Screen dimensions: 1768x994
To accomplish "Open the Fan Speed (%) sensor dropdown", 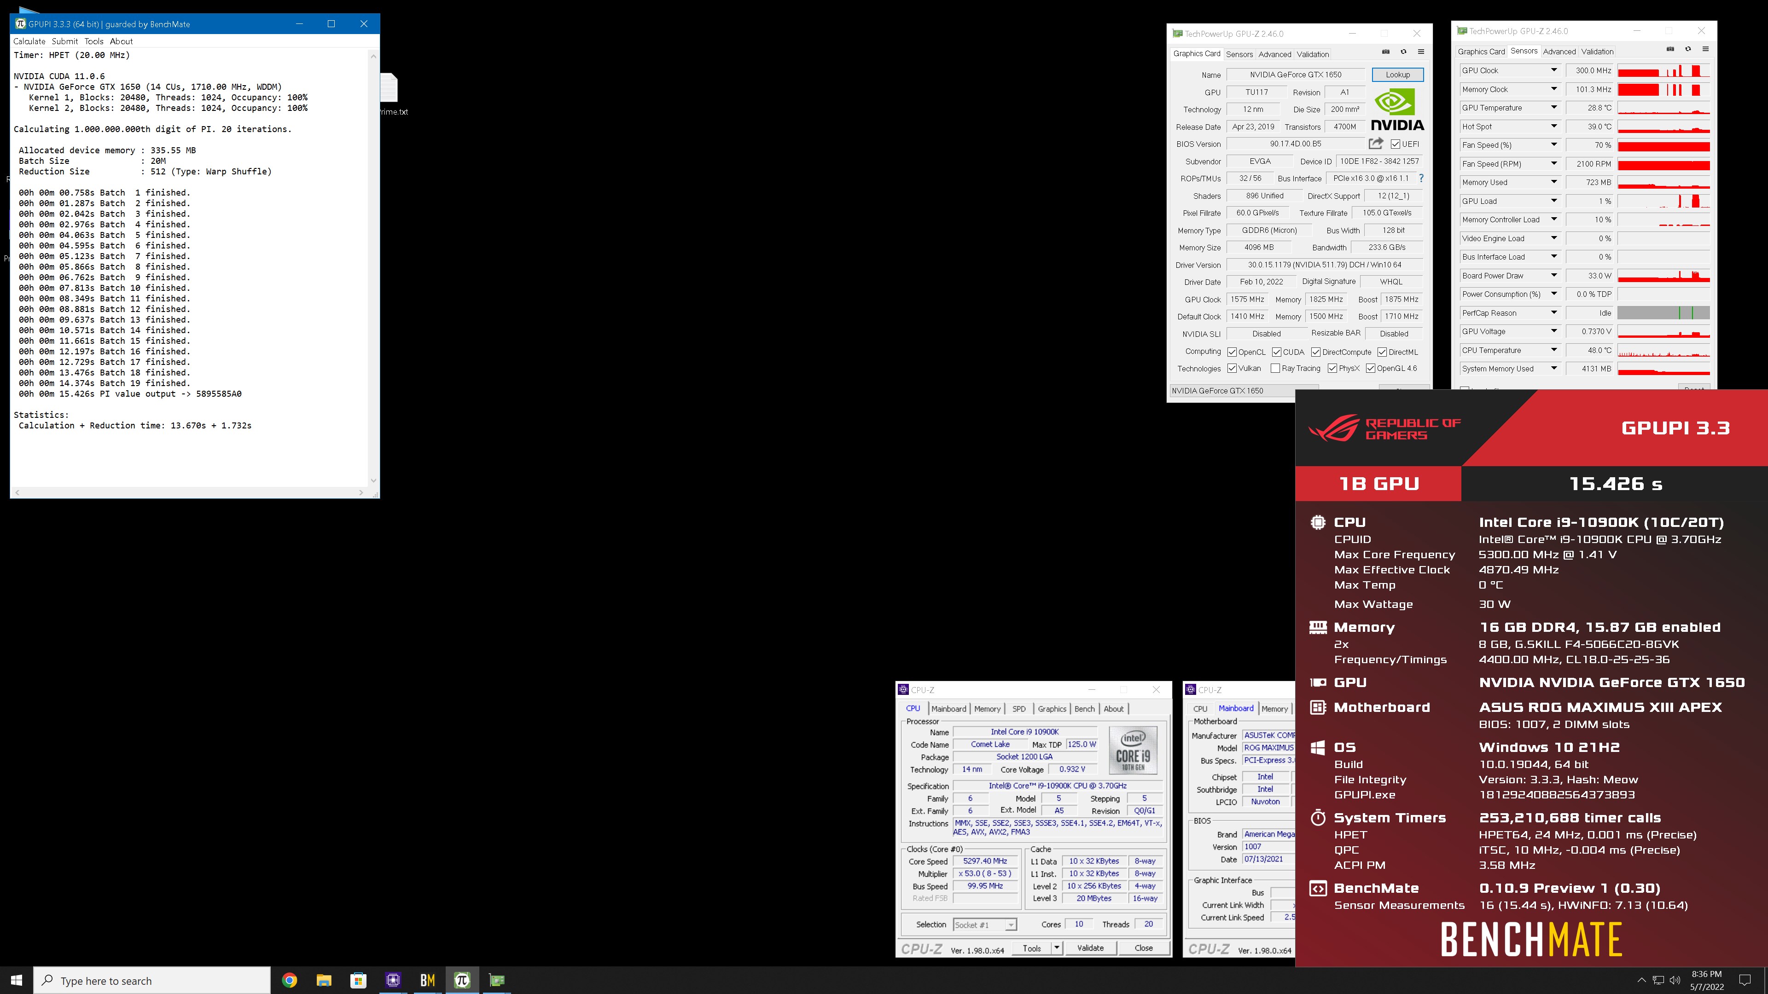I will tap(1554, 145).
